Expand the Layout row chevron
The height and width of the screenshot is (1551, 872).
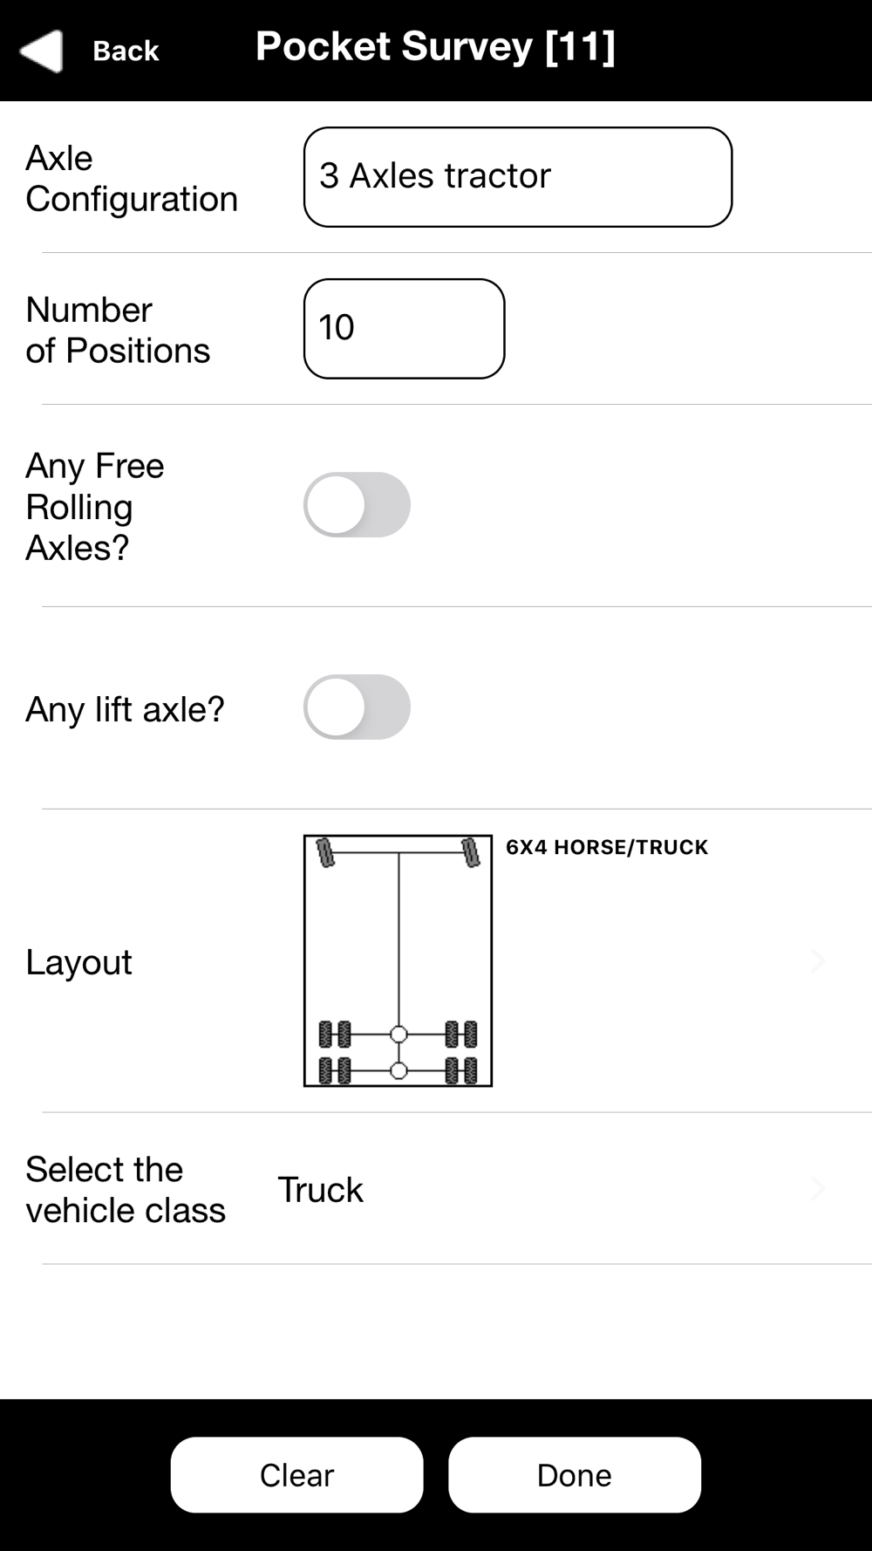[817, 961]
